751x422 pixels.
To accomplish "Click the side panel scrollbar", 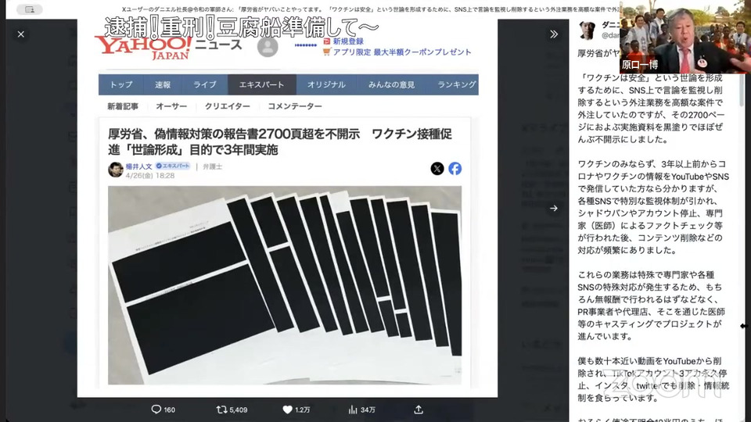I will [742, 91].
